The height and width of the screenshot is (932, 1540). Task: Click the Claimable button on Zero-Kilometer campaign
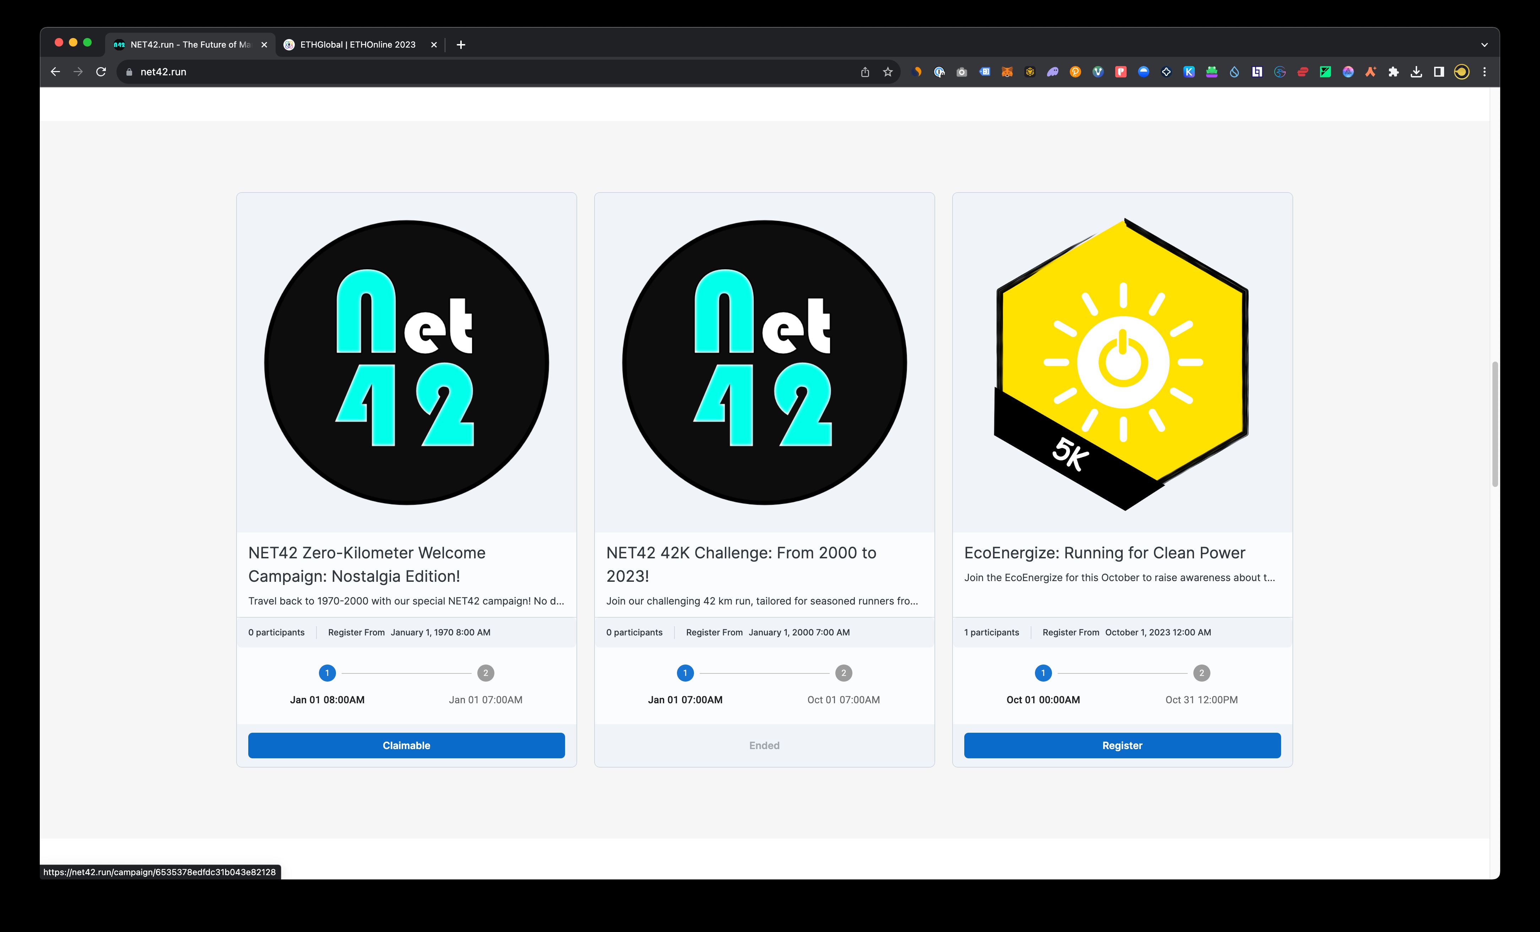[406, 745]
